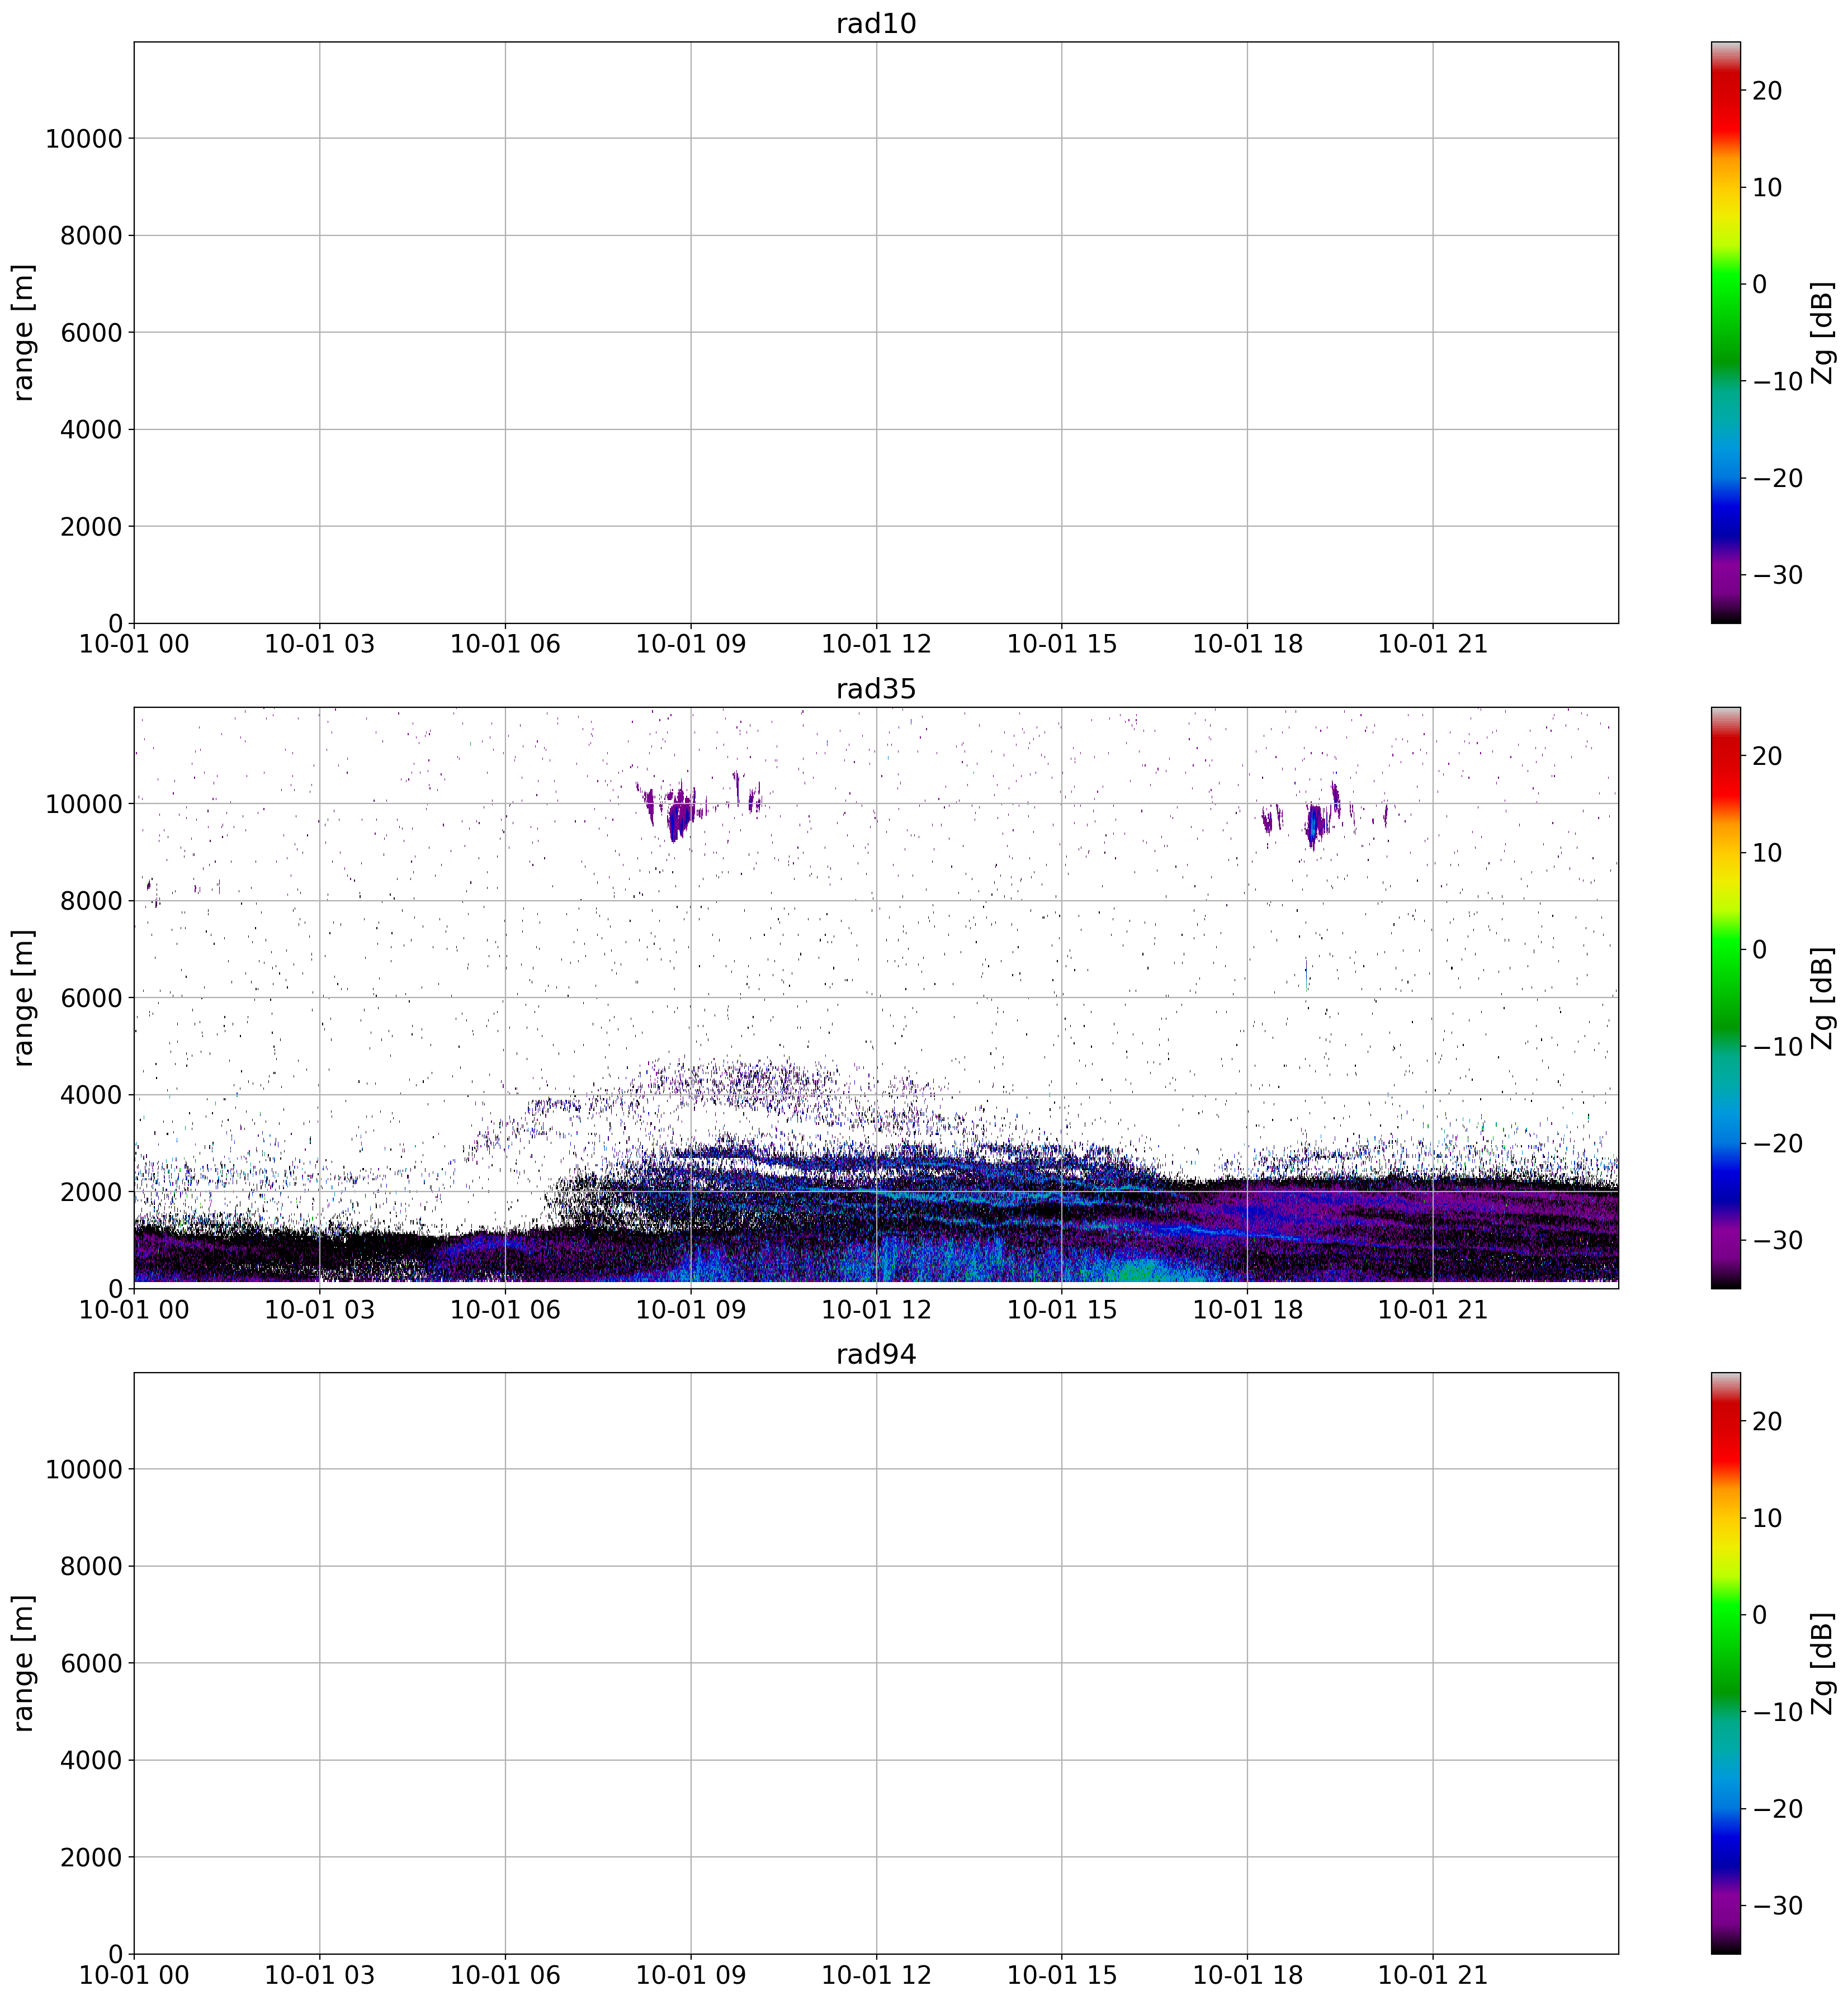The width and height of the screenshot is (1848, 2000).
Task: Click the '10-01 18' tick label under rad10
Action: [x=1247, y=645]
